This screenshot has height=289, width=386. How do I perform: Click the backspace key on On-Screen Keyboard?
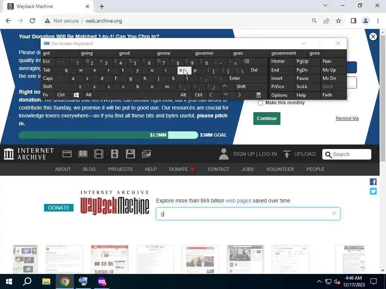(x=247, y=61)
